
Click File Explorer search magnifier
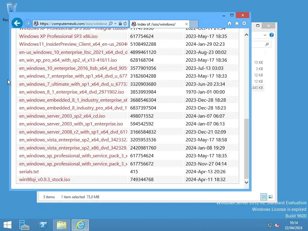point(267,44)
